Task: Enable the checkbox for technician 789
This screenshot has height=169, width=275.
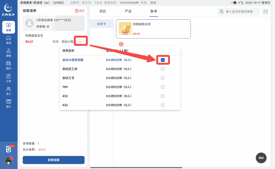Action: 163,87
